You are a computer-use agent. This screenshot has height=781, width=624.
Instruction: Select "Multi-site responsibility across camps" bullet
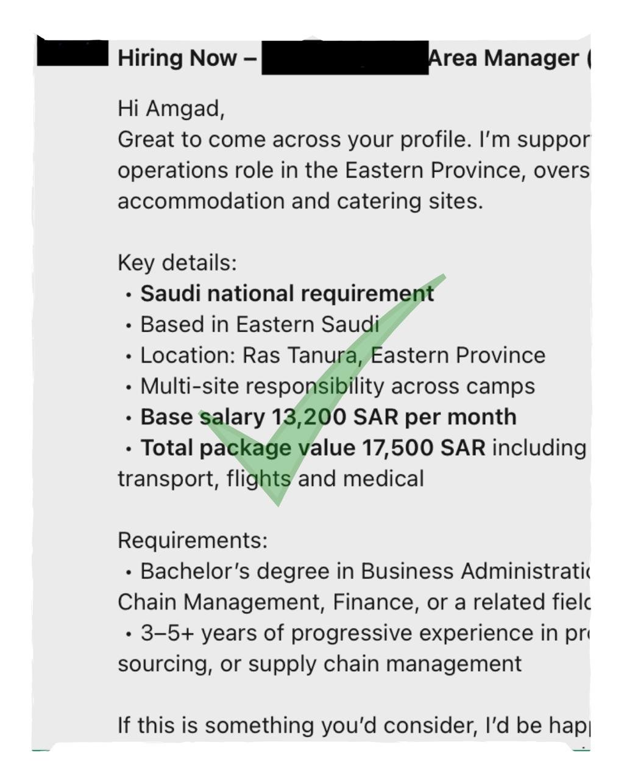338,386
